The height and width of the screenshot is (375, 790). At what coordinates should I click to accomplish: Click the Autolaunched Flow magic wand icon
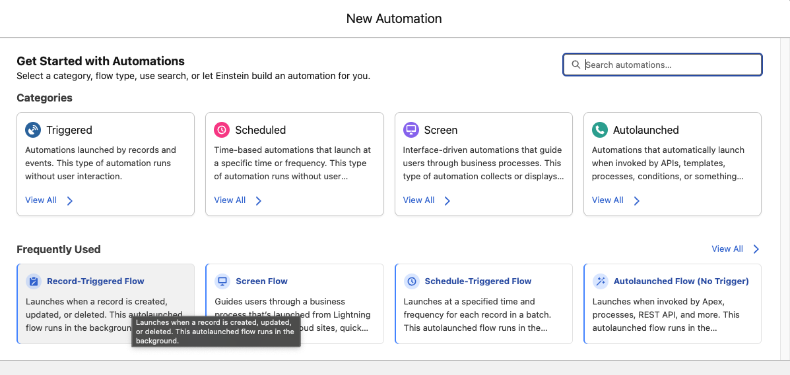coord(601,281)
